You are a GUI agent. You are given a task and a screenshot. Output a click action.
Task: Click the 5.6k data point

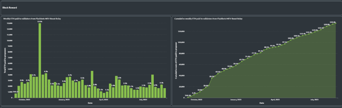tap(193, 94)
